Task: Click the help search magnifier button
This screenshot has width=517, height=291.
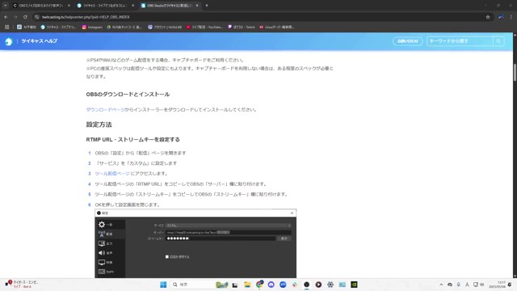Action: (498, 41)
